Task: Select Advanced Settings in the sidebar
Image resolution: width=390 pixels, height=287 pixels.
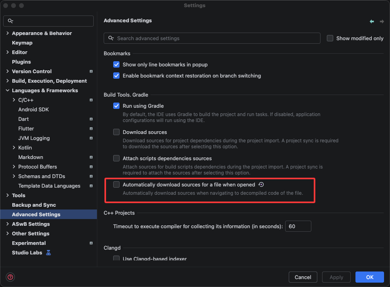Action: point(48,214)
